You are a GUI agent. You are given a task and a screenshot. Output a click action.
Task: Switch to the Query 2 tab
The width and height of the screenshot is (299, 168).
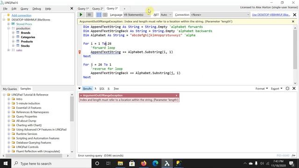click(x=98, y=8)
